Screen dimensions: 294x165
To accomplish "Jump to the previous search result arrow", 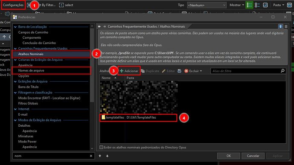I will pos(100,156).
